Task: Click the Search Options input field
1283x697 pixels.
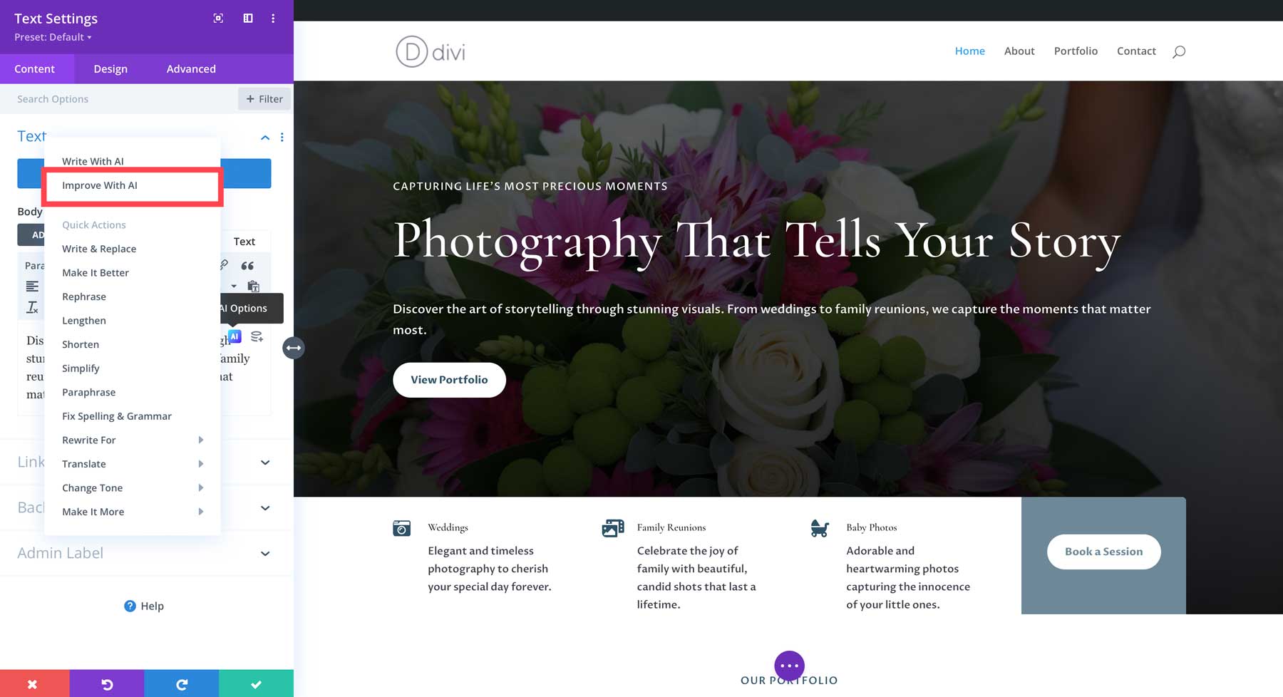Action: pos(107,98)
